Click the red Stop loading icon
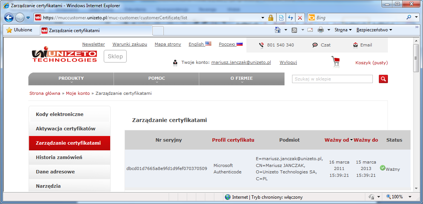Screen dimensions: 423x204 click(x=300, y=18)
